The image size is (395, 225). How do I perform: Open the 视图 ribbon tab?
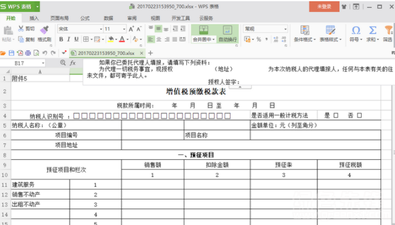coord(155,18)
